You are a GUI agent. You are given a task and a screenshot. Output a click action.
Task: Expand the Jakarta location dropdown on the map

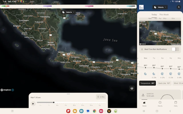[69, 12]
